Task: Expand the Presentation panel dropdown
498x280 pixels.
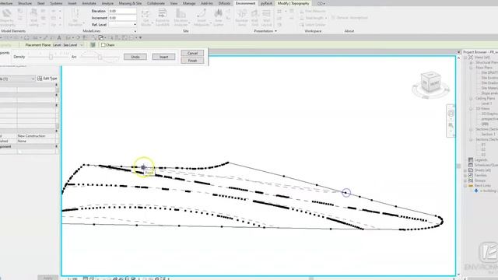Action: (x=275, y=31)
